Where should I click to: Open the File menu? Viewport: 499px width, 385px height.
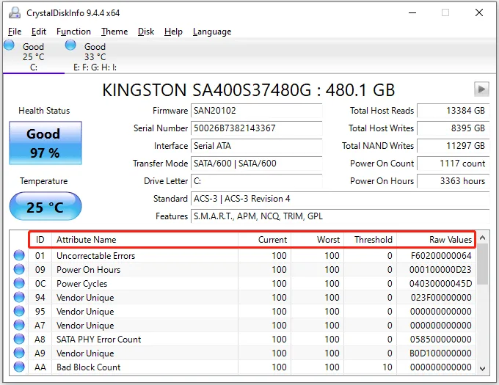[x=15, y=32]
